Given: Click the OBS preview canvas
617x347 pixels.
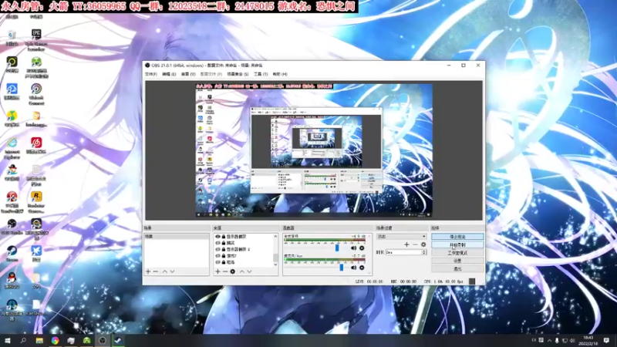Looking at the screenshot, I should click(x=314, y=150).
